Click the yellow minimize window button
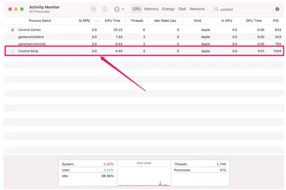The width and height of the screenshot is (286, 190). 16,9
